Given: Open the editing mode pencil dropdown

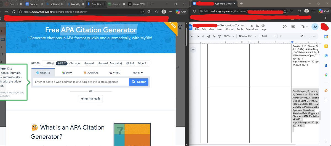Looking at the screenshot, I should coord(303,36).
